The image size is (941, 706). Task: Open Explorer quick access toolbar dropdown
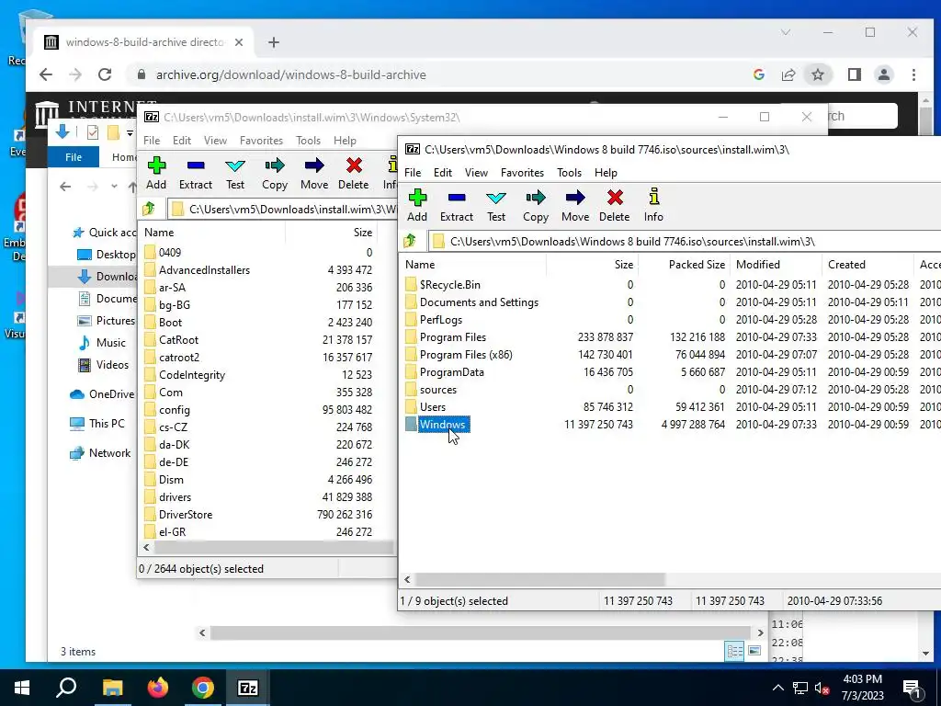point(130,132)
